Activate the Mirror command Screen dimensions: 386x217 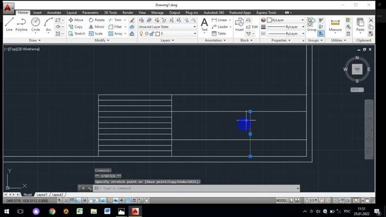pyautogui.click(x=96, y=27)
